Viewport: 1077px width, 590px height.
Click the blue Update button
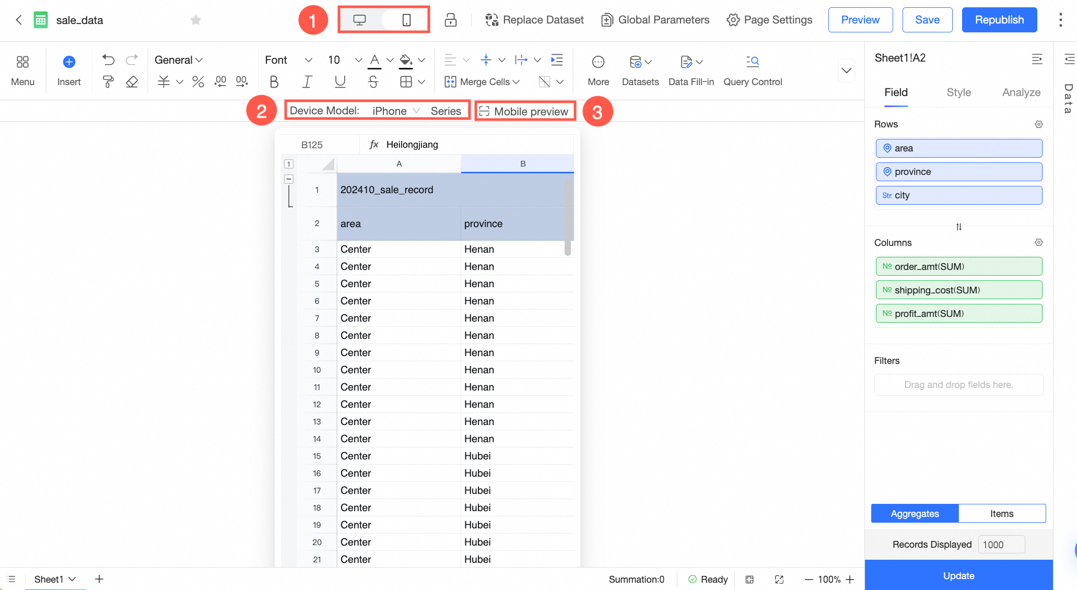click(958, 575)
